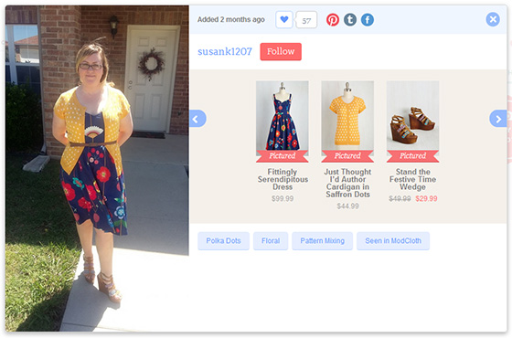Viewport: 512px width, 338px height.
Task: Click Just Thought I'd Author Cardigan title
Action: 347,183
